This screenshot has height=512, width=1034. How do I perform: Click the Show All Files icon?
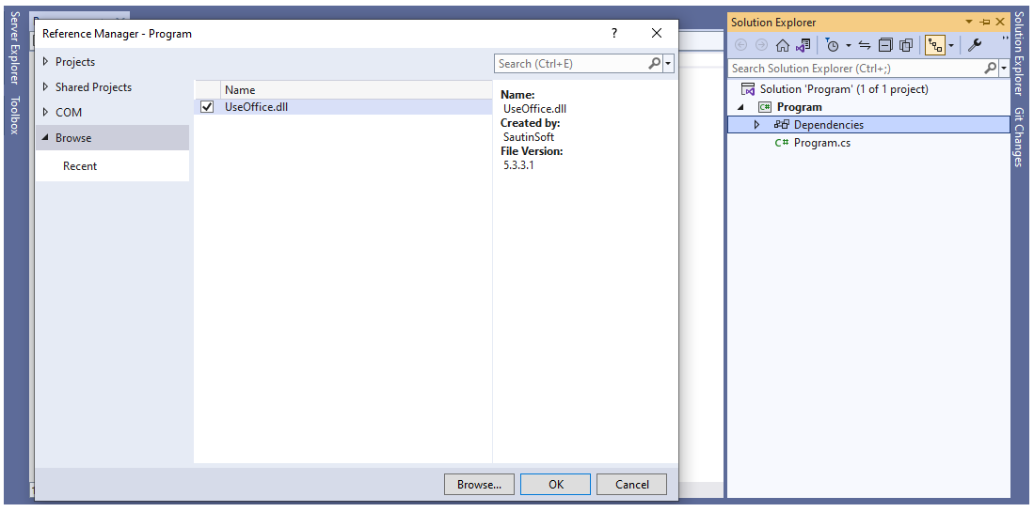click(x=906, y=45)
